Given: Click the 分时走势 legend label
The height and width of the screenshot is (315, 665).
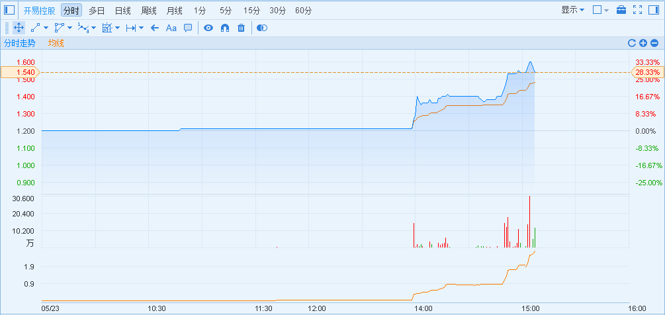Looking at the screenshot, I should coord(19,43).
